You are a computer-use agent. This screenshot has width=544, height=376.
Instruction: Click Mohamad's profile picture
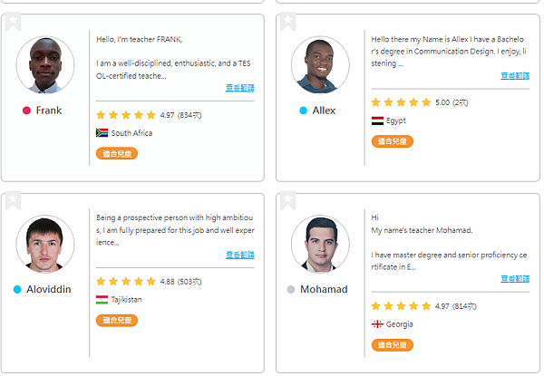(x=320, y=244)
